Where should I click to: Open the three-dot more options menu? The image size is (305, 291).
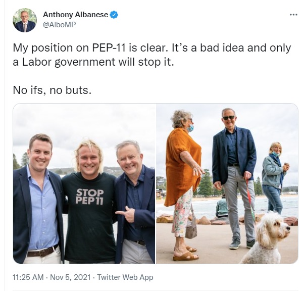[x=293, y=15]
